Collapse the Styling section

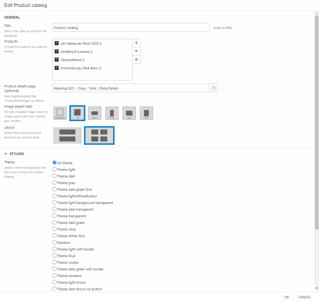coord(6,154)
